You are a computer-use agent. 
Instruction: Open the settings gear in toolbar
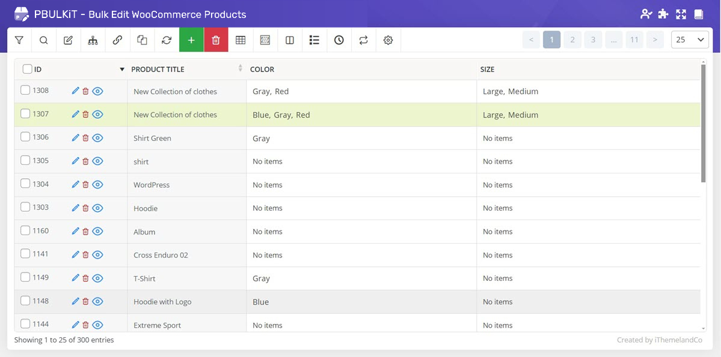coord(388,40)
